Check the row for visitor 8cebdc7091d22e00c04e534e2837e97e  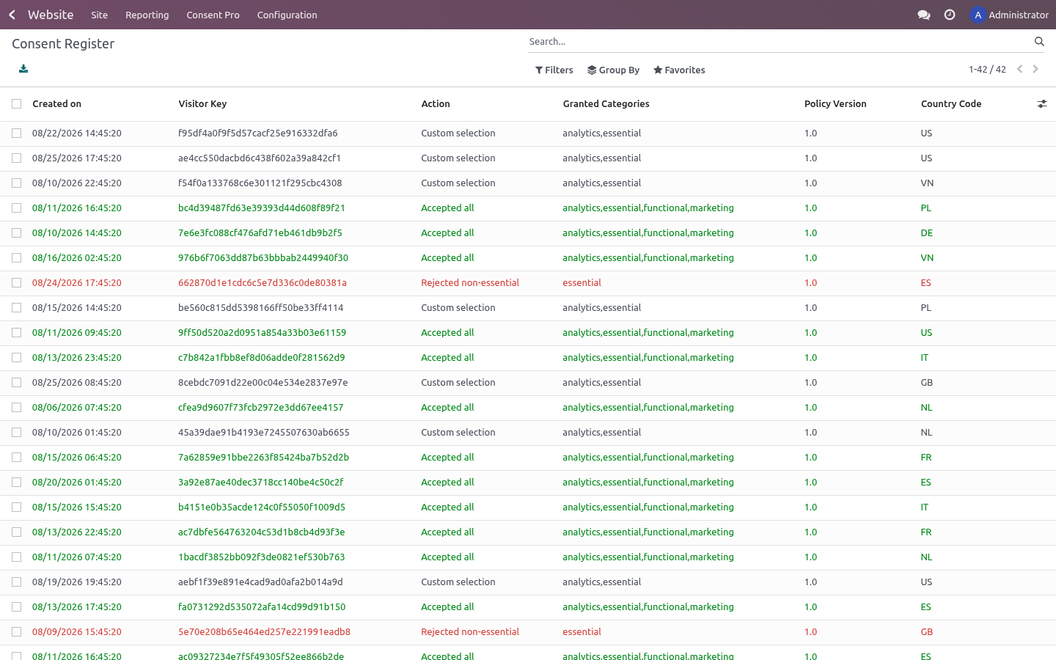tap(17, 383)
